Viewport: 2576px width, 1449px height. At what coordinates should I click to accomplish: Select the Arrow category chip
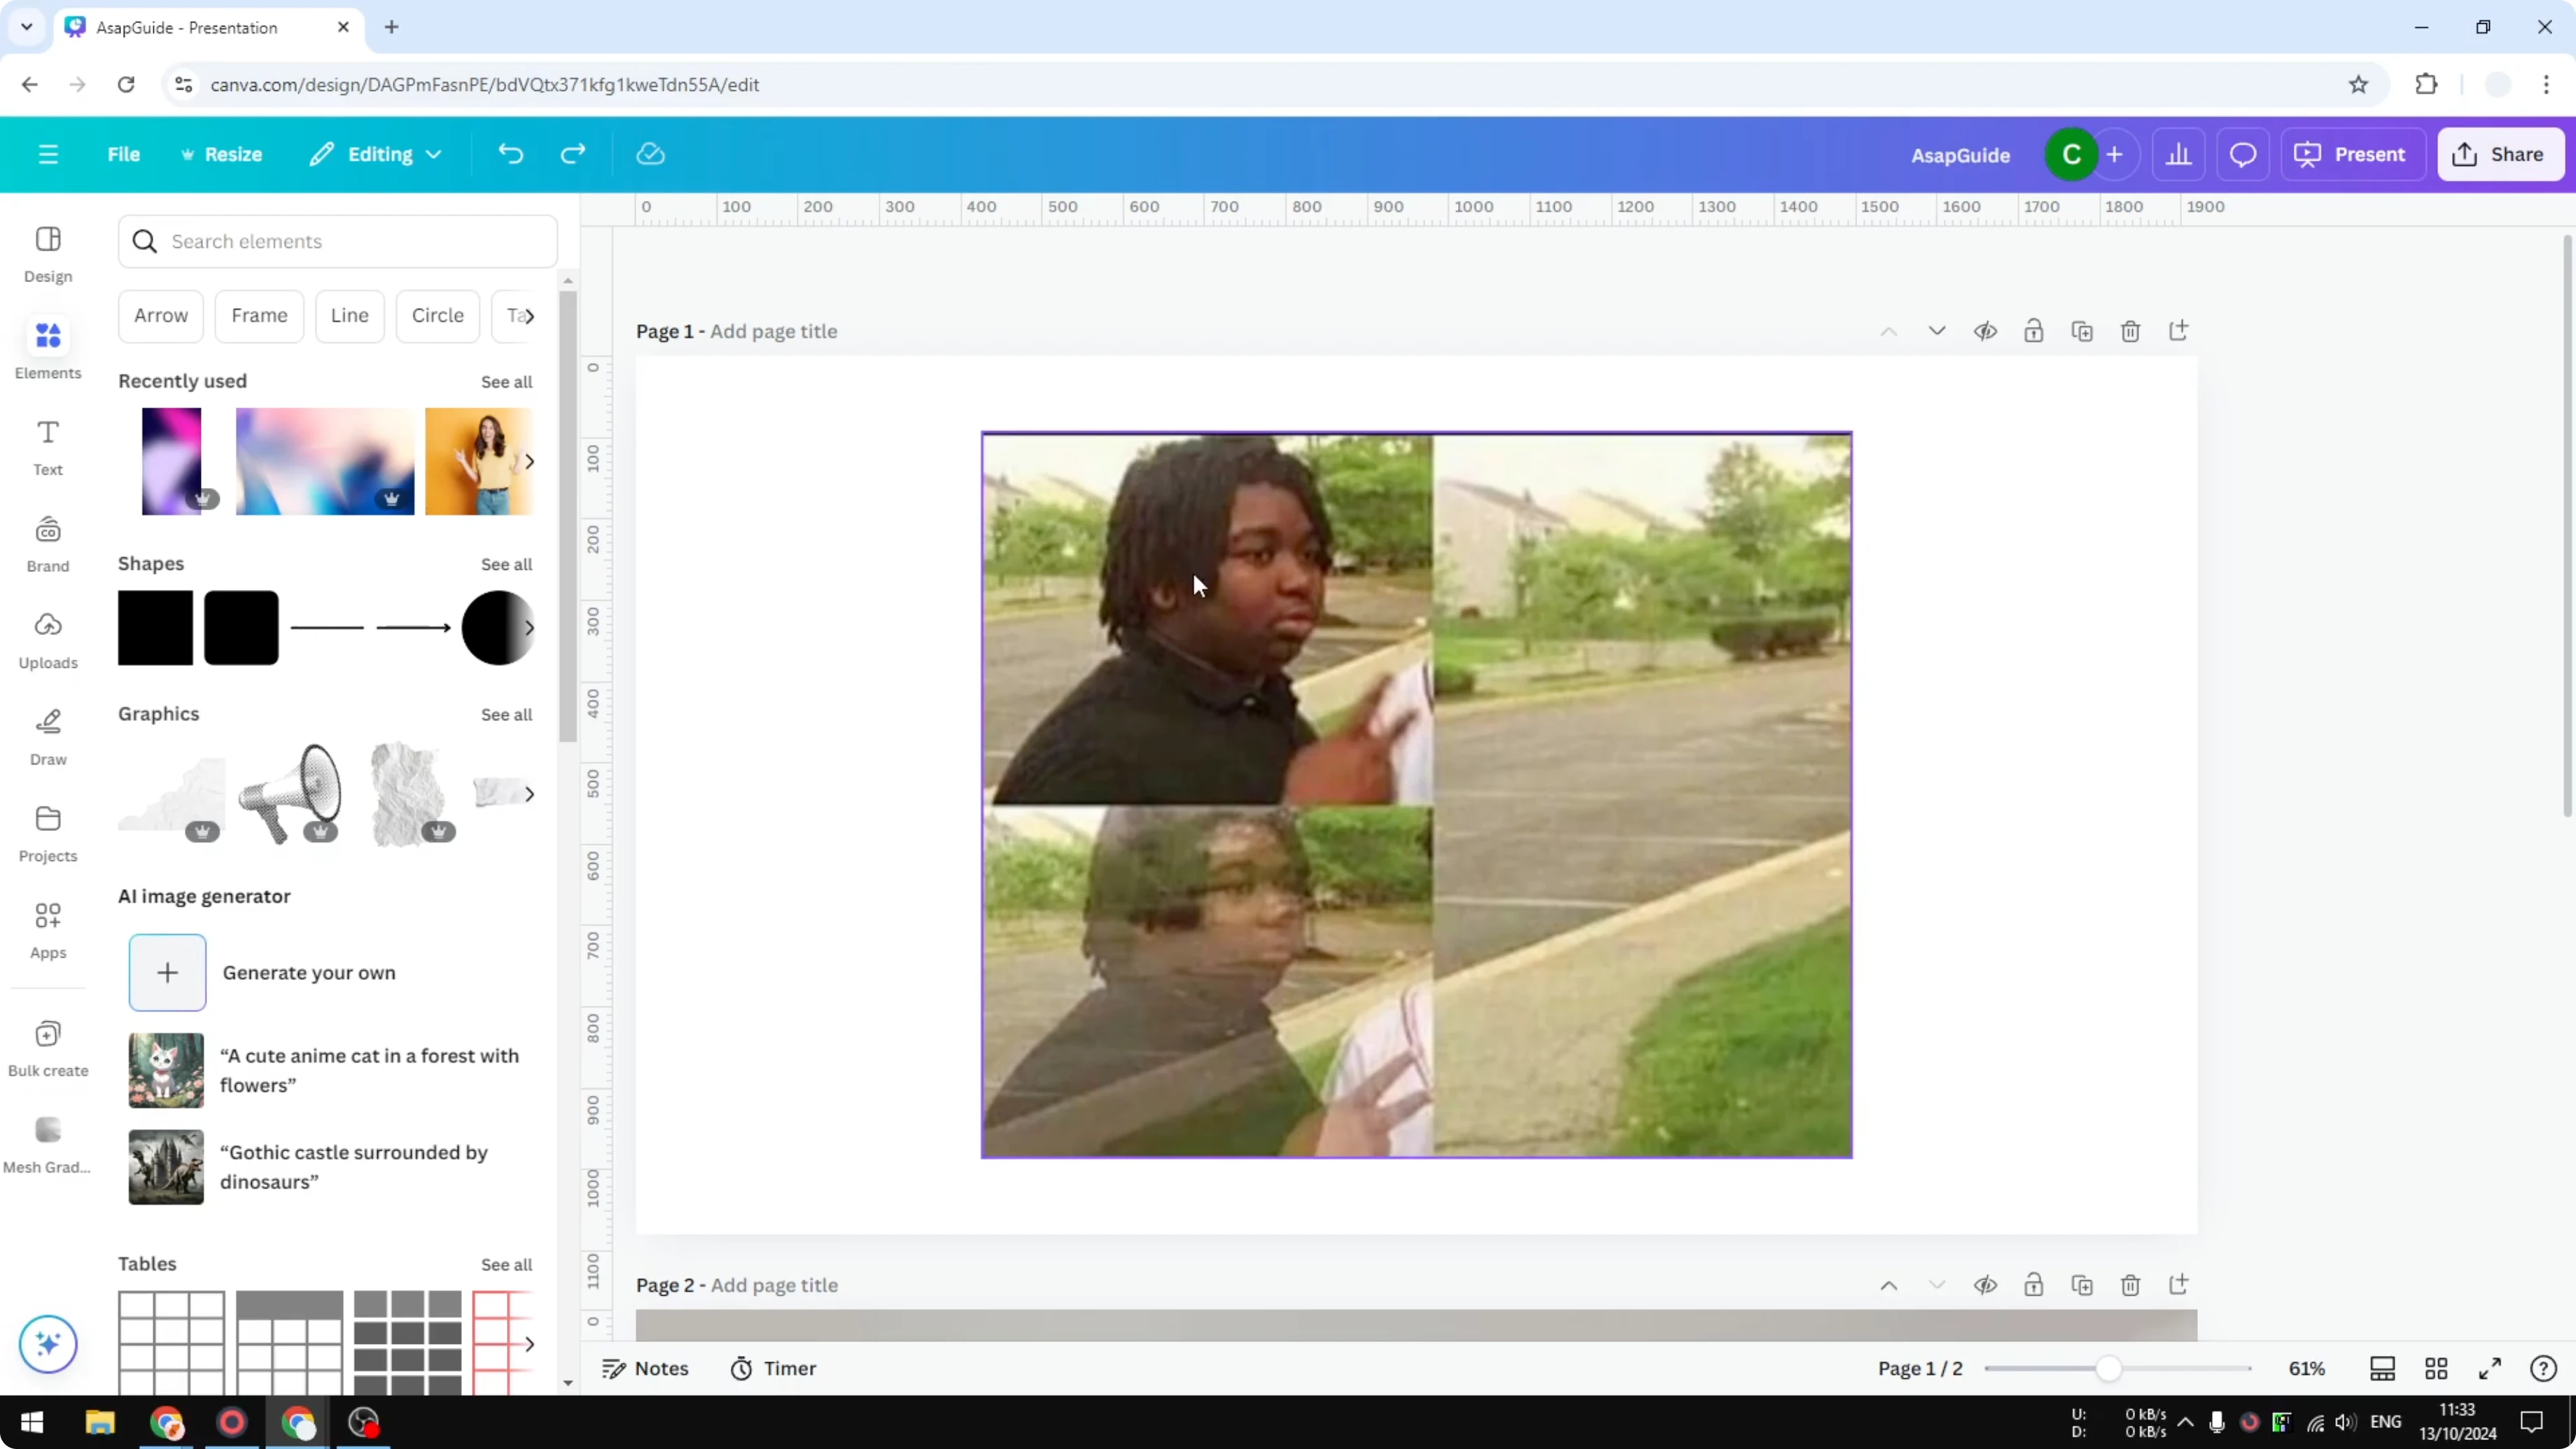click(x=161, y=316)
